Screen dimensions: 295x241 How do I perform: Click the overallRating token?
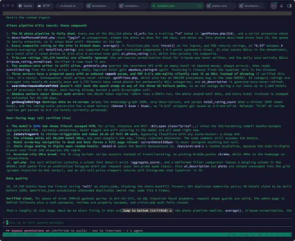pyautogui.click(x=18, y=70)
